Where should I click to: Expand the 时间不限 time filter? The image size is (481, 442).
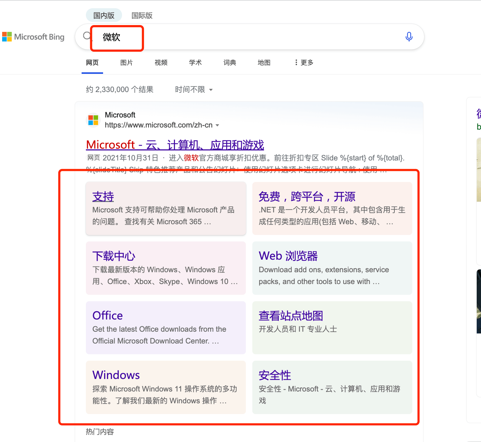(194, 90)
